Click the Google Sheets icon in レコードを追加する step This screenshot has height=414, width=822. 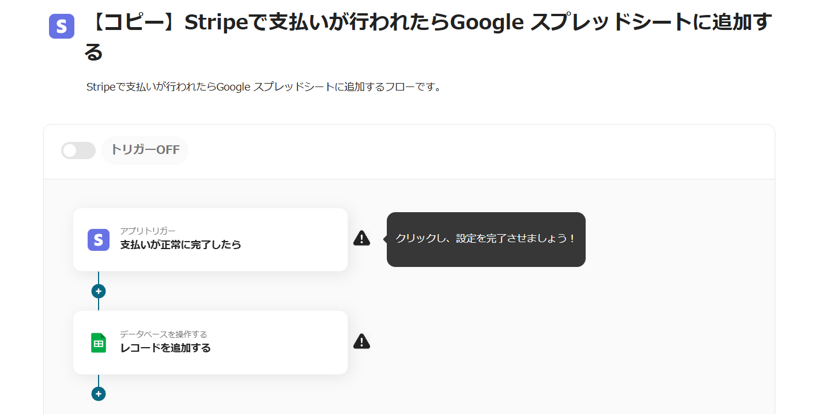(99, 343)
